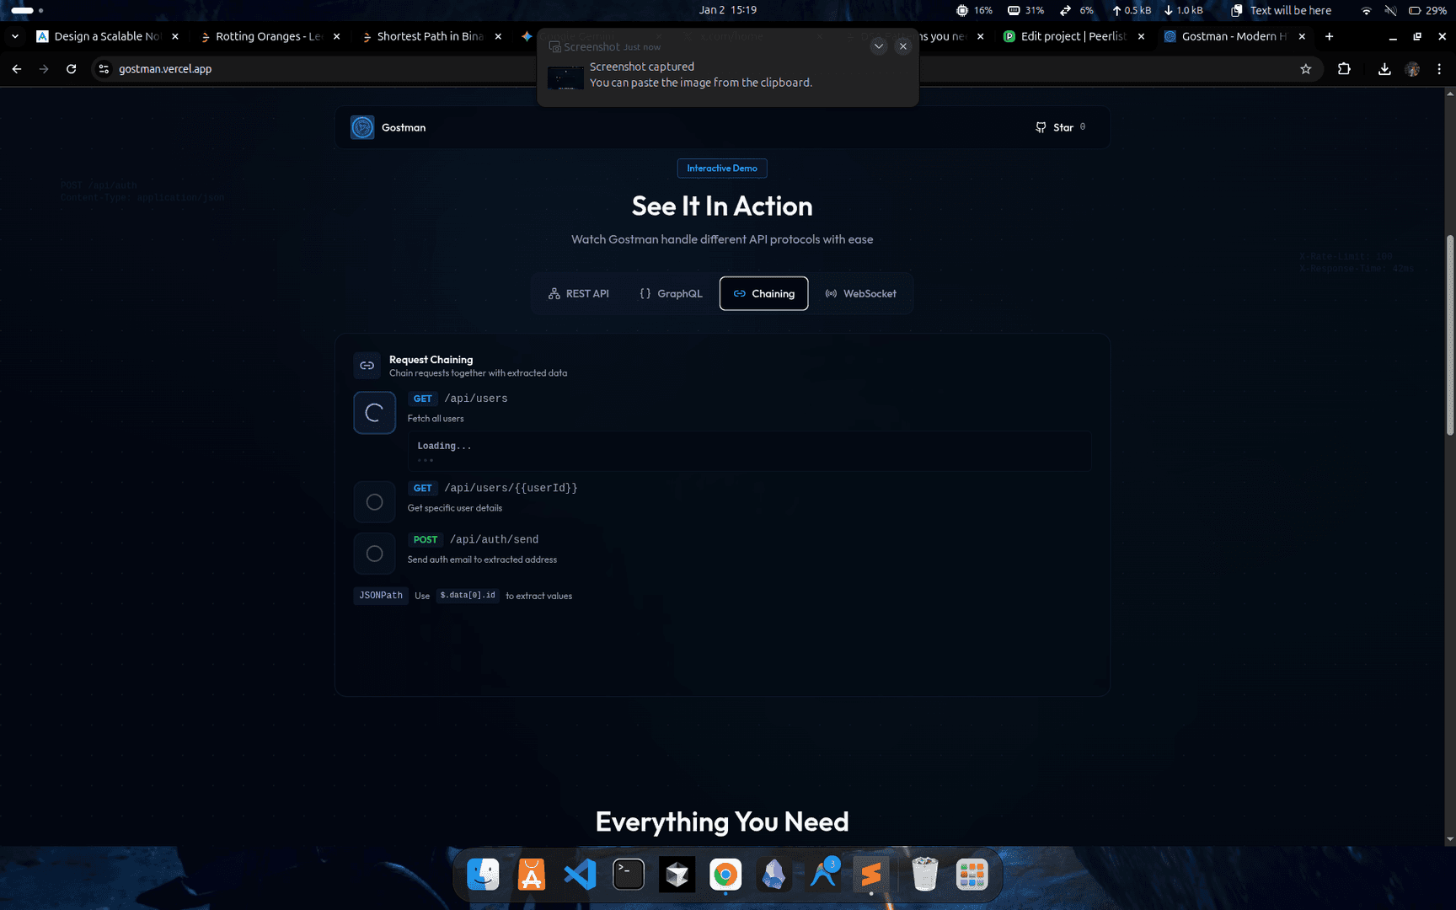
Task: Click the loading spinner for GET /api/users
Action: (374, 413)
